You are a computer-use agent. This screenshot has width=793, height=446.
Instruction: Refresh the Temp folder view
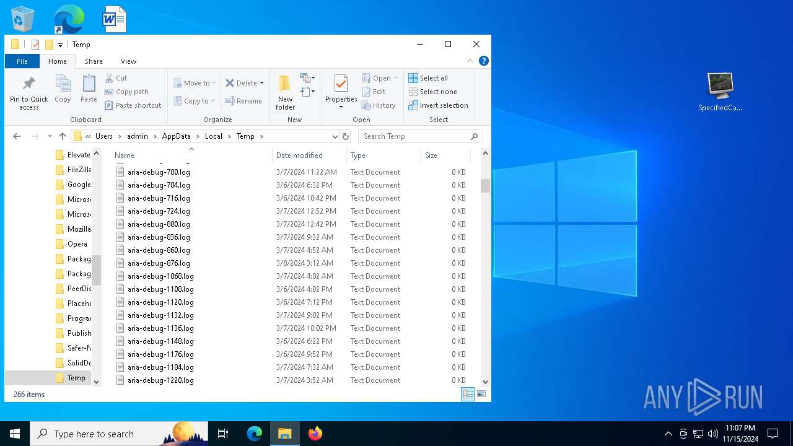[x=346, y=136]
